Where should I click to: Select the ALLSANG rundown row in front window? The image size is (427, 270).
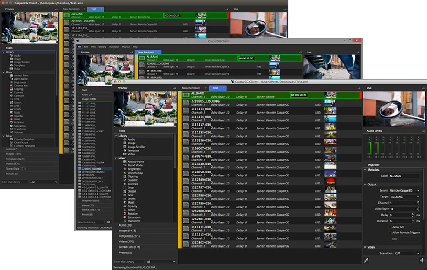tap(271, 95)
